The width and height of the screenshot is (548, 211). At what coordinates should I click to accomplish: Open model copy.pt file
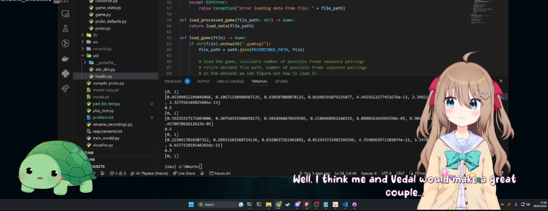click(x=106, y=90)
